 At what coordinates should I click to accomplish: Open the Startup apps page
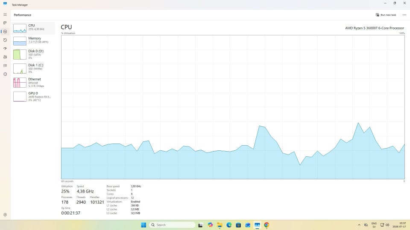[x=5, y=49]
